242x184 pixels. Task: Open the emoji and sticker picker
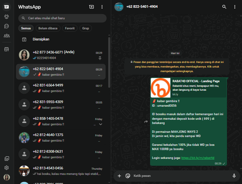[x=128, y=176]
